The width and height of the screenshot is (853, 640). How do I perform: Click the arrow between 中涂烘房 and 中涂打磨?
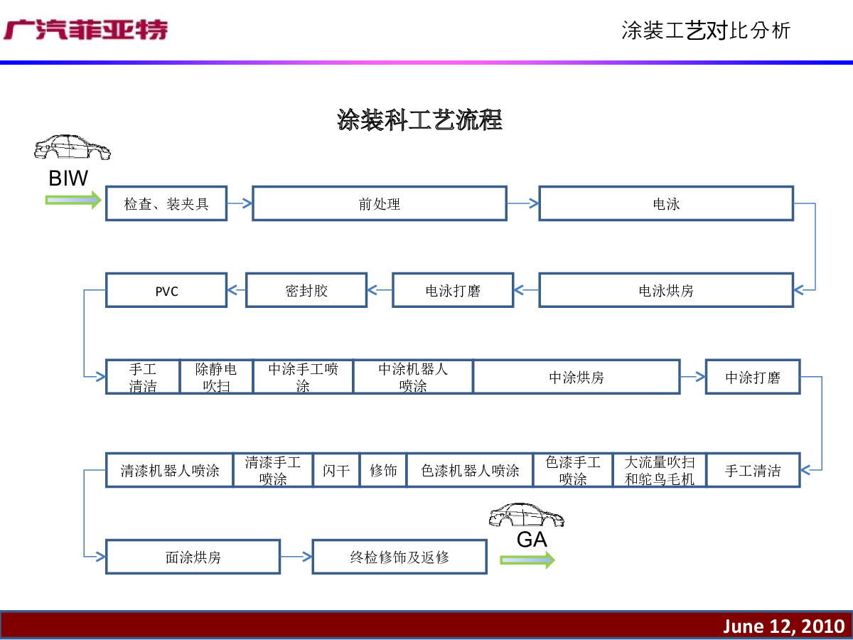point(692,377)
